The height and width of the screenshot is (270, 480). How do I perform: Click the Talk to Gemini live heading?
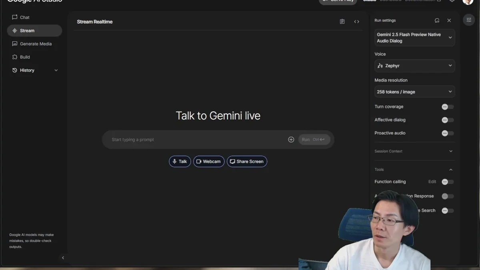218,116
